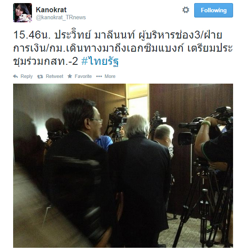Toggle the Following button

tap(213, 10)
